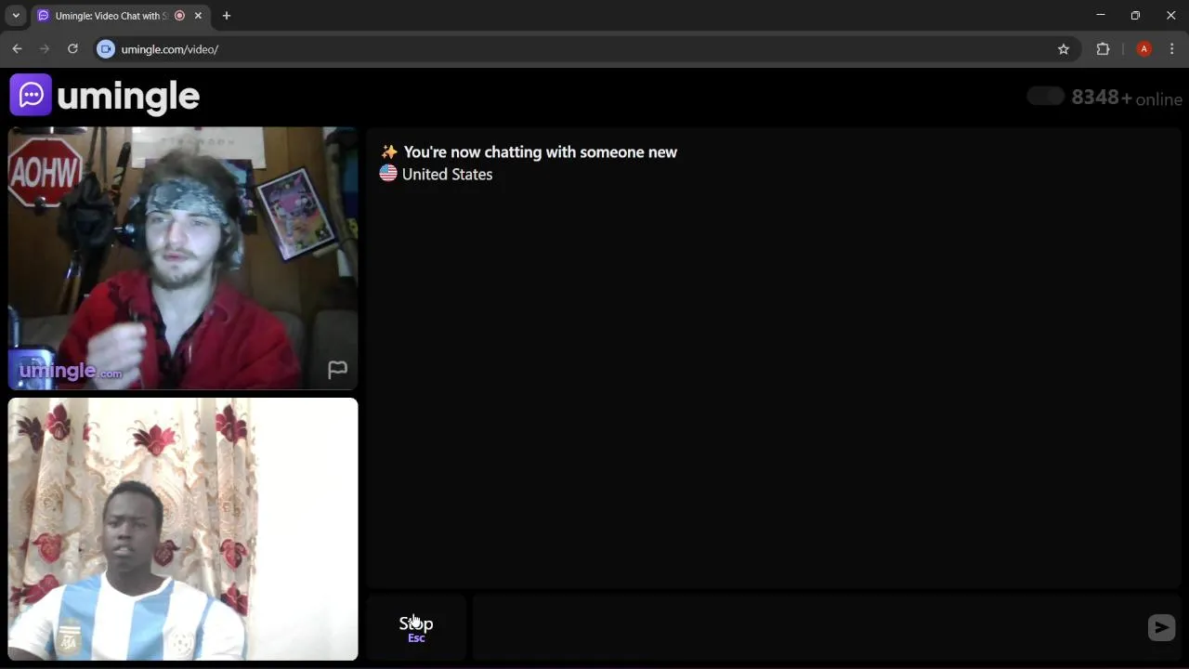Reload the umingle page

coord(72,49)
